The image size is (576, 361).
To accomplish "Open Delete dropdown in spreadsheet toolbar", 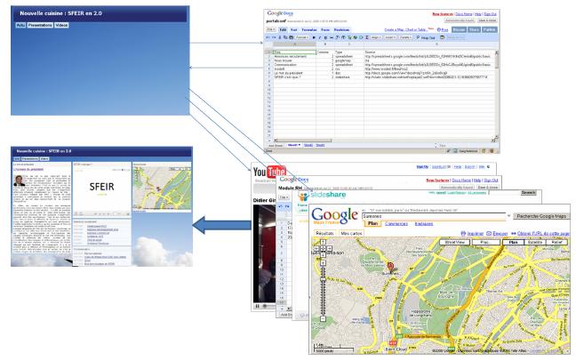I will pos(405,37).
